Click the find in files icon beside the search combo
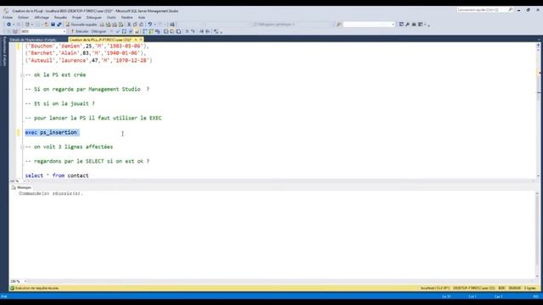The image size is (543, 305). (x=339, y=25)
